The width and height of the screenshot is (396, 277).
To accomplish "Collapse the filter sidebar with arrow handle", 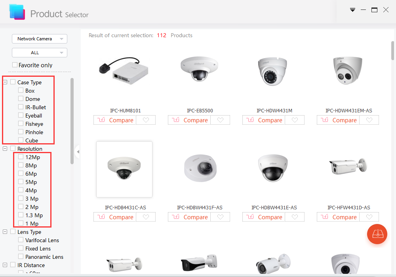I will [78, 152].
